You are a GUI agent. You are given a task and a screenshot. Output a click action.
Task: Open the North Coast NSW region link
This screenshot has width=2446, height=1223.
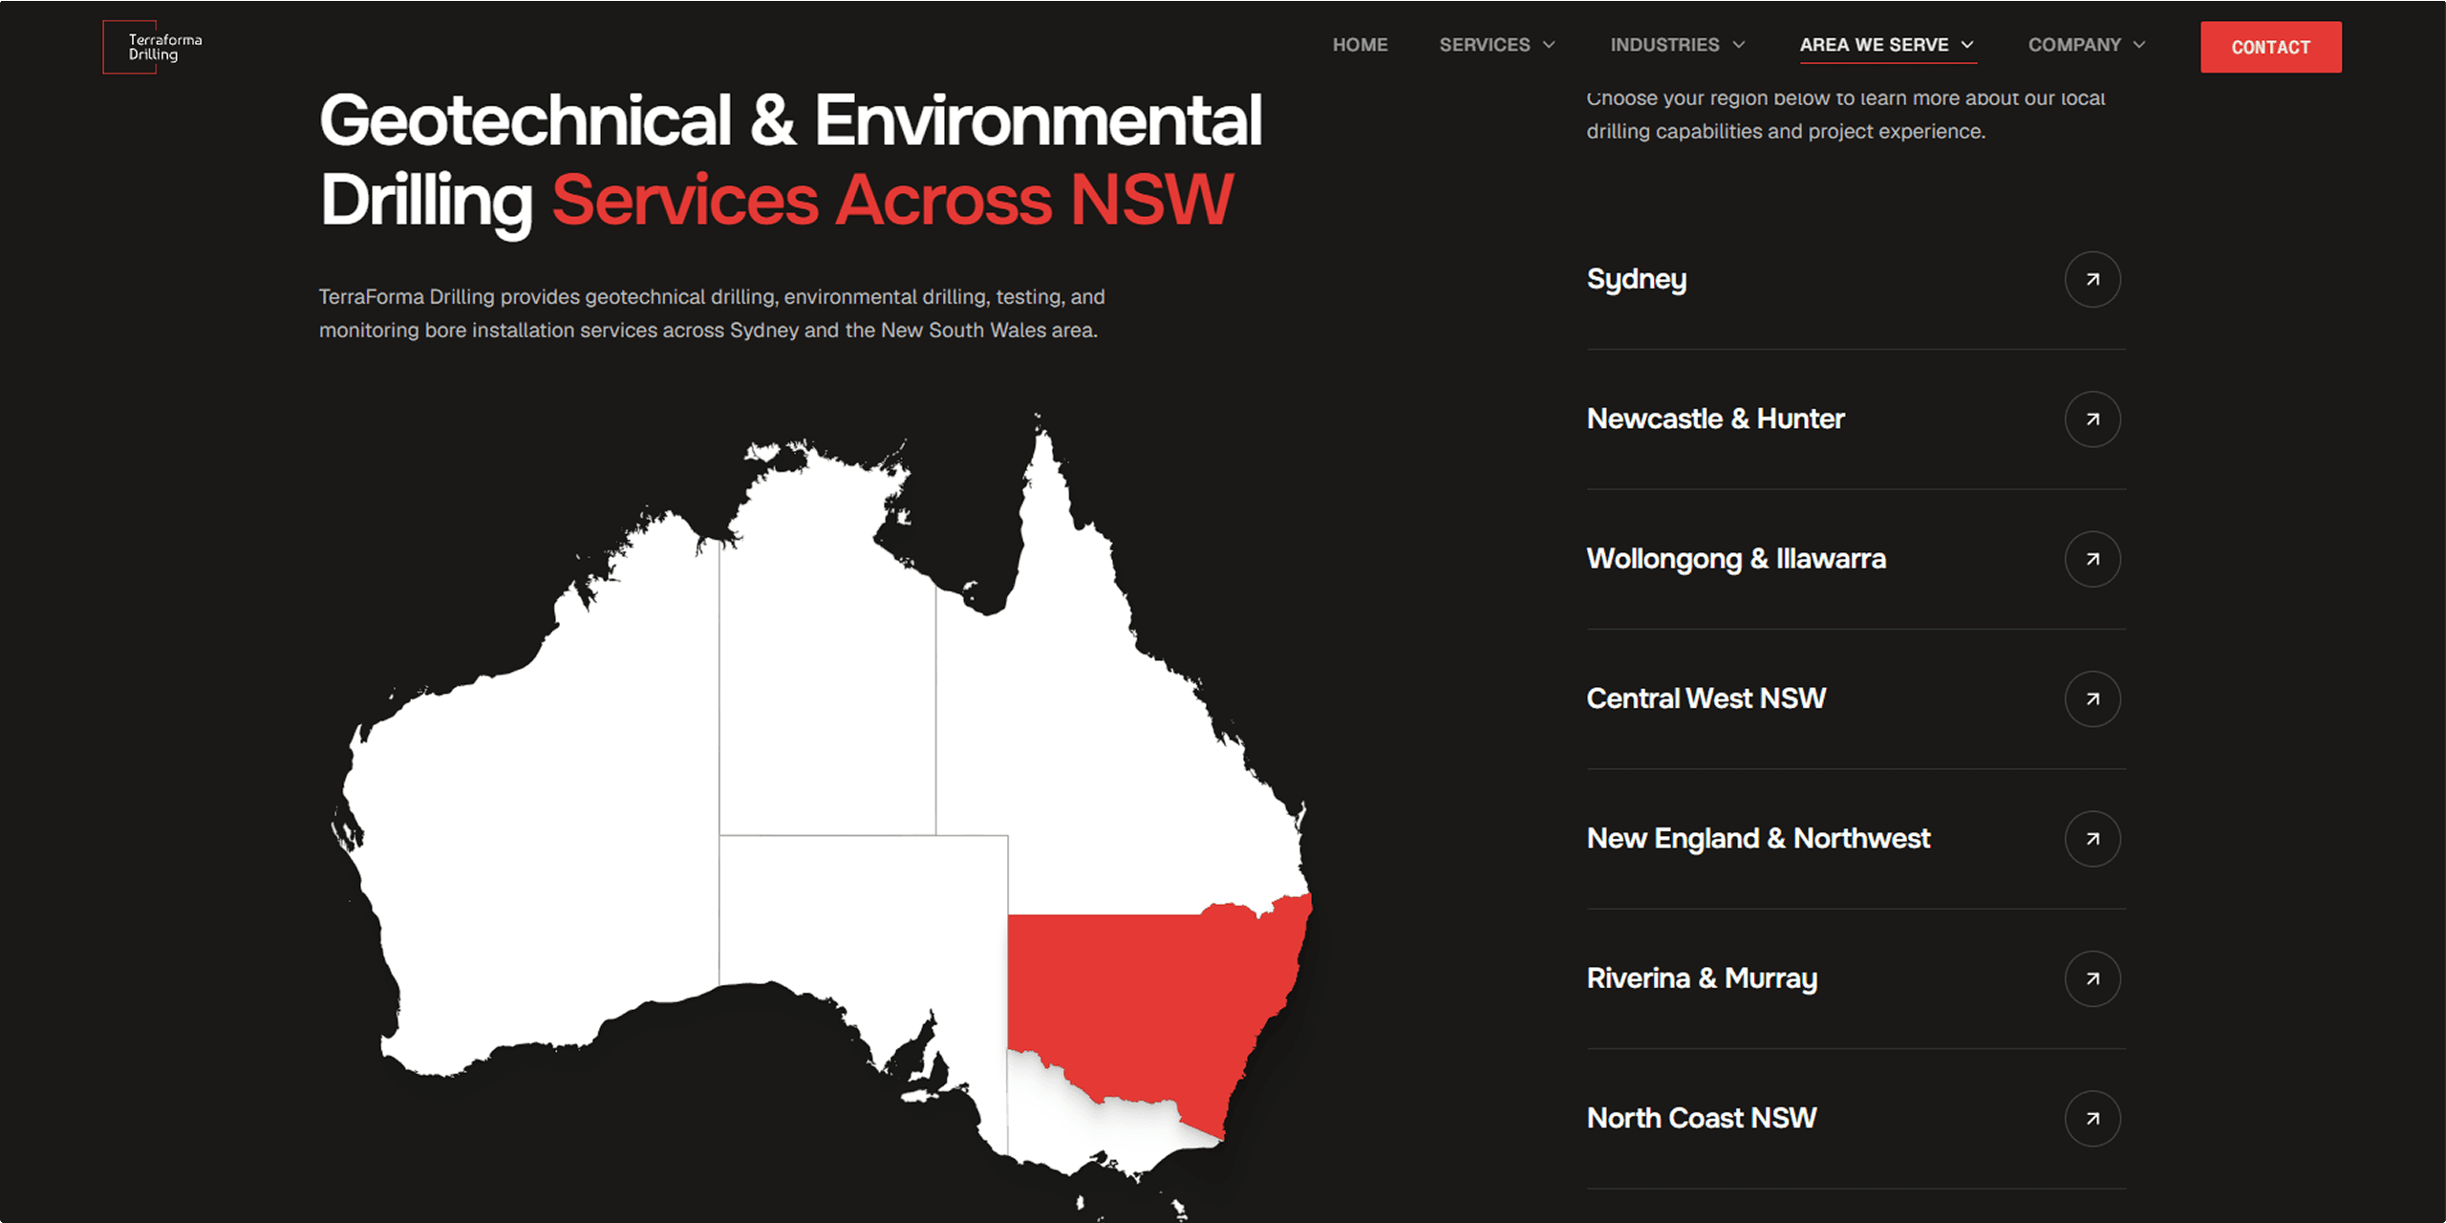coord(1701,1118)
